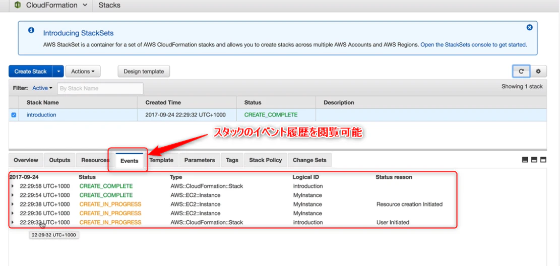560x266 pixels.
Task: Click the Stacks breadcrumb label
Action: coord(109,6)
